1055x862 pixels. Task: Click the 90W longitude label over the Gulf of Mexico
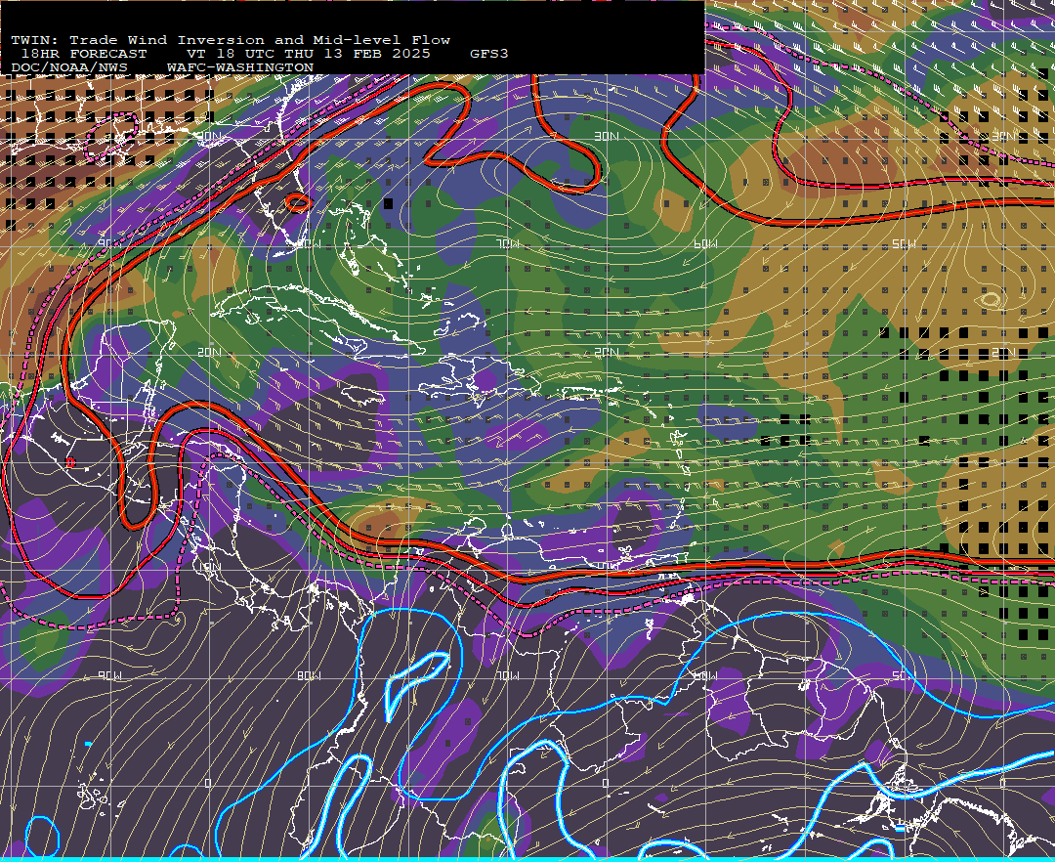click(107, 243)
